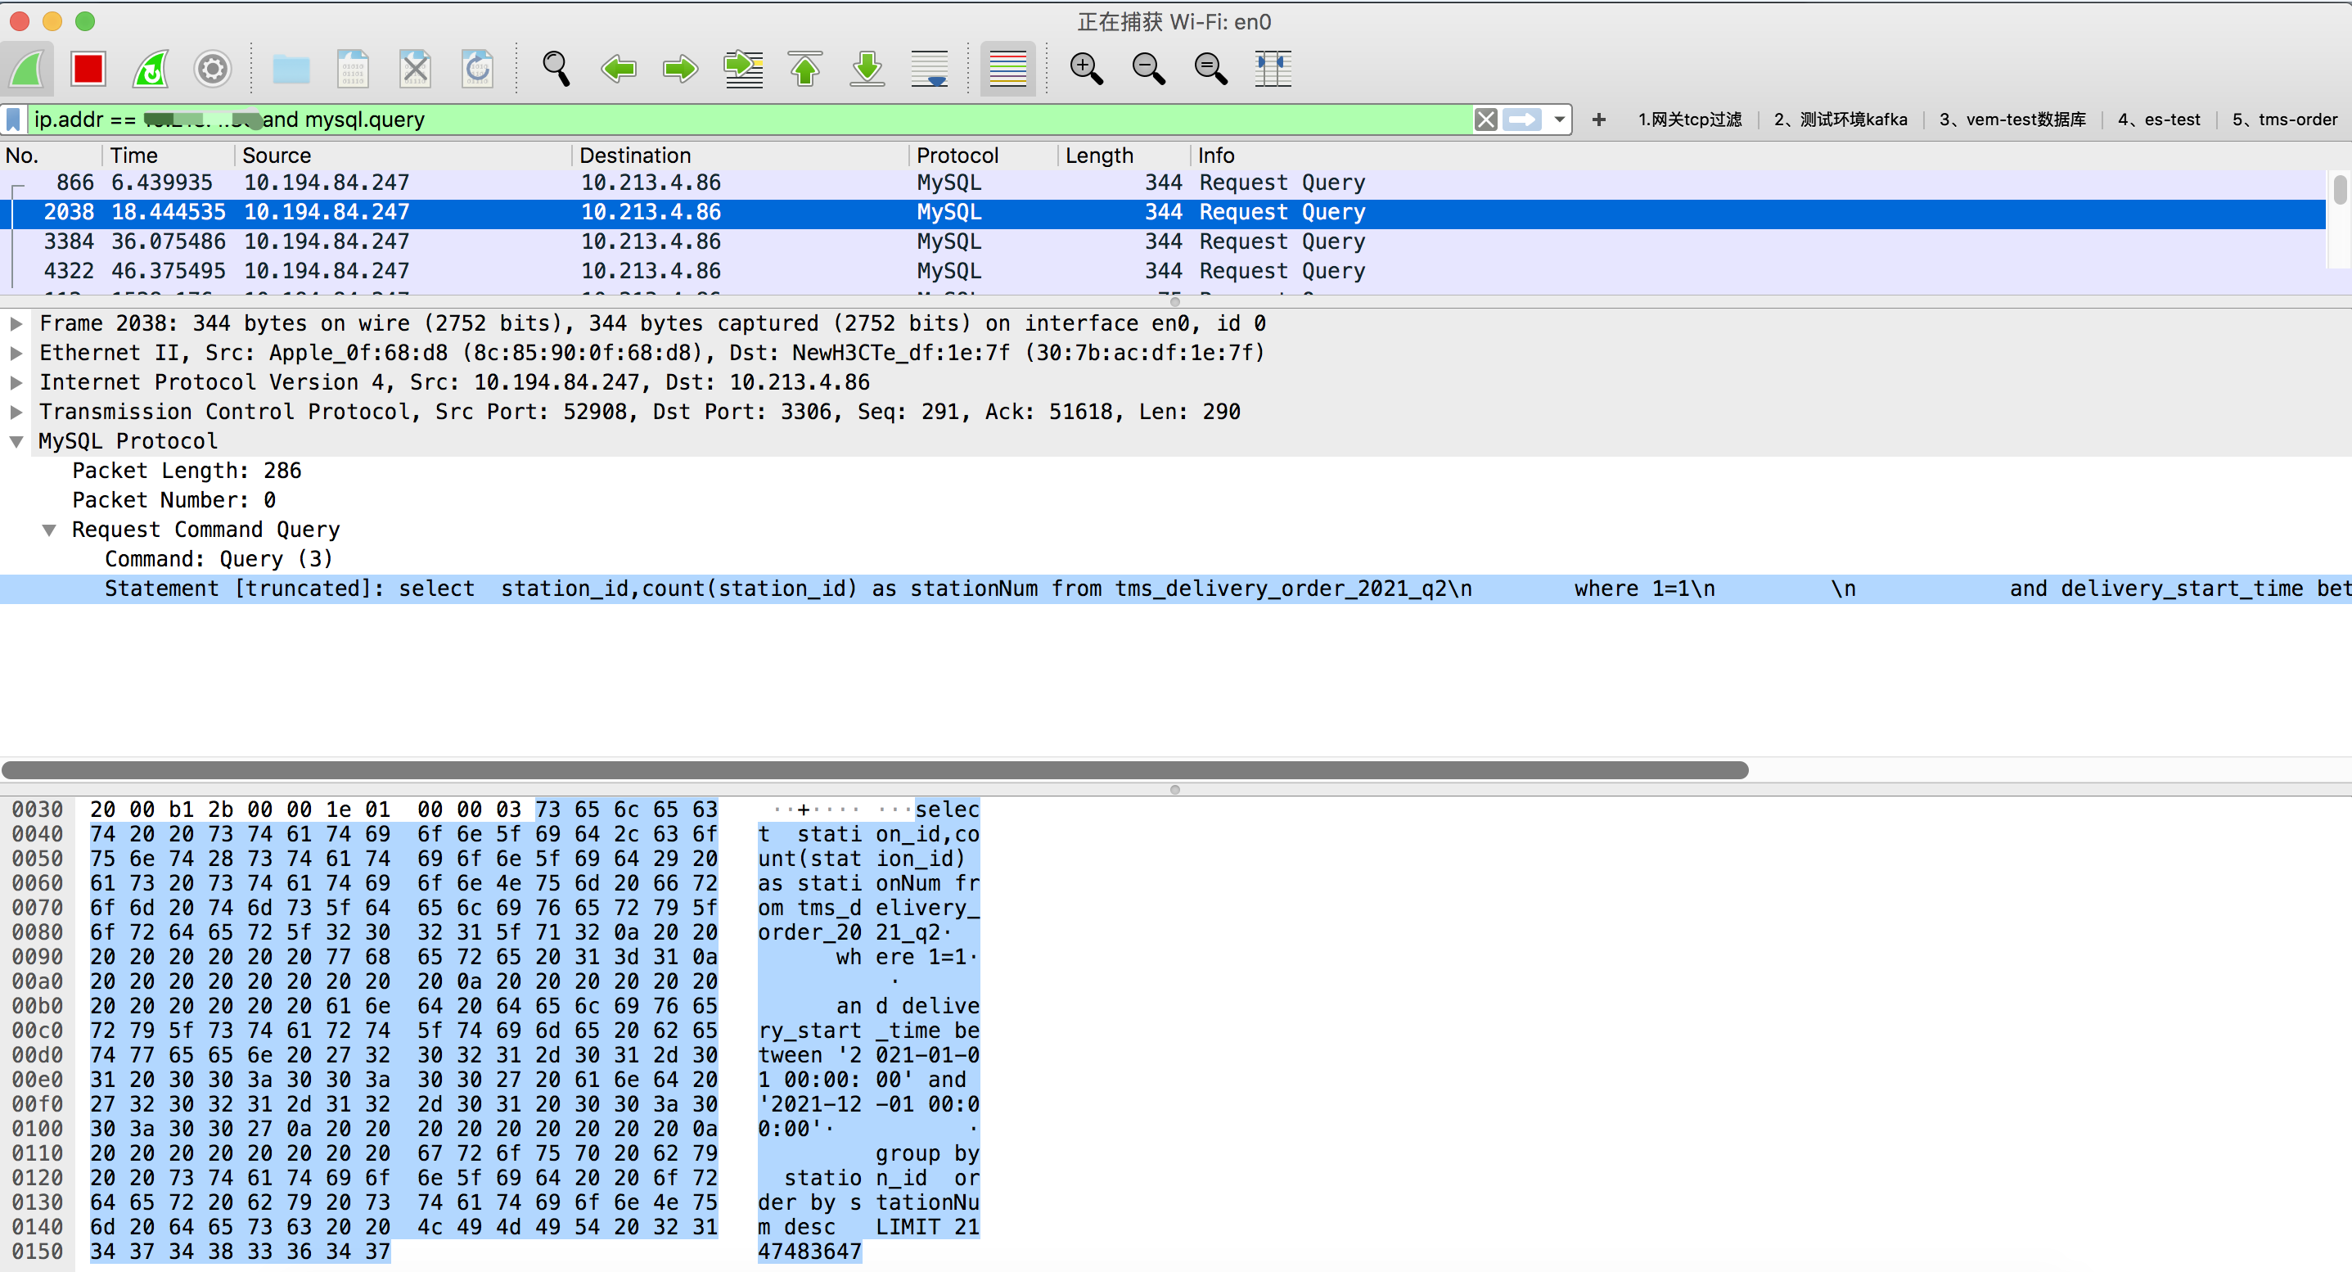Restart the current capture

[x=151, y=70]
